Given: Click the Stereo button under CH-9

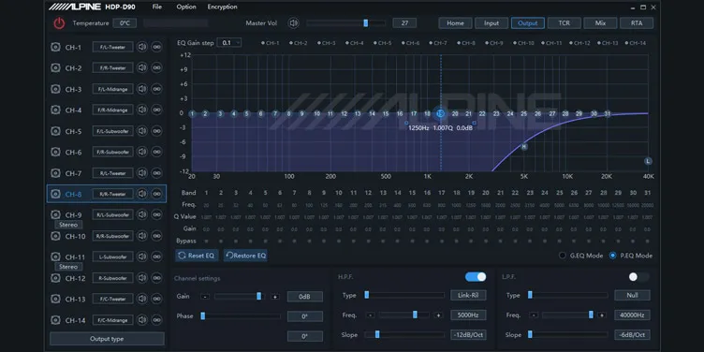Looking at the screenshot, I should (68, 225).
